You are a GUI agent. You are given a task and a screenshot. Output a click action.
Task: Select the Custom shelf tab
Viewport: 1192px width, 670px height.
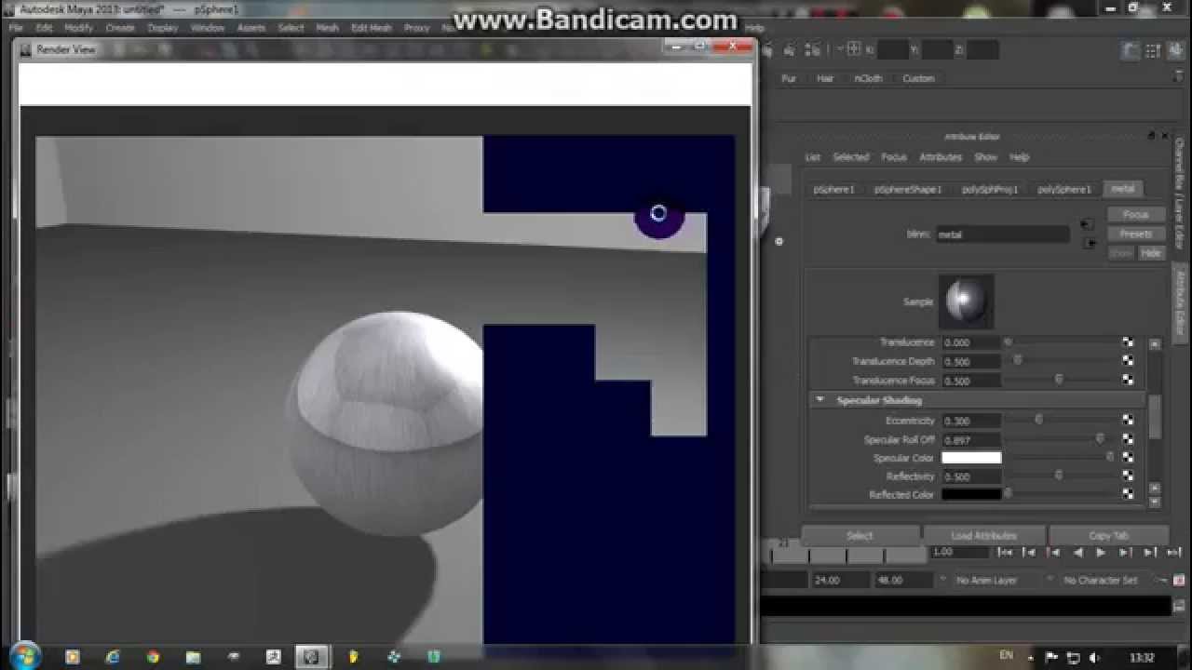[918, 79]
